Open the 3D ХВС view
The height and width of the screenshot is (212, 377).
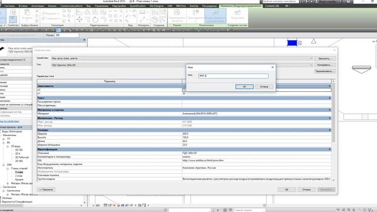pyautogui.click(x=19, y=161)
